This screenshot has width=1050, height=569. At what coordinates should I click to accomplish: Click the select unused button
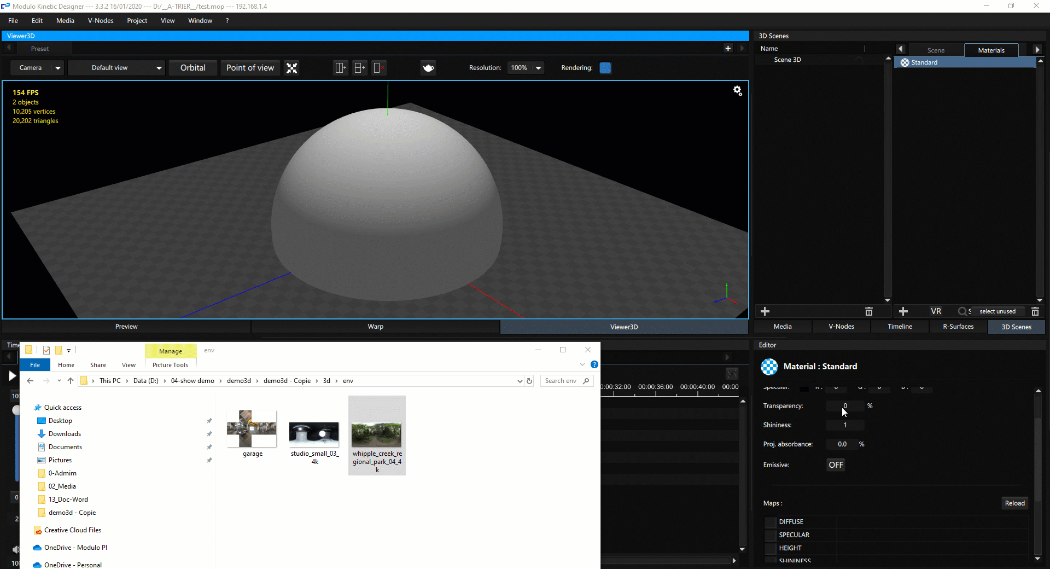[997, 311]
